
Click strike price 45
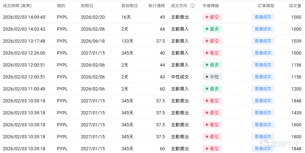pyautogui.click(x=162, y=17)
